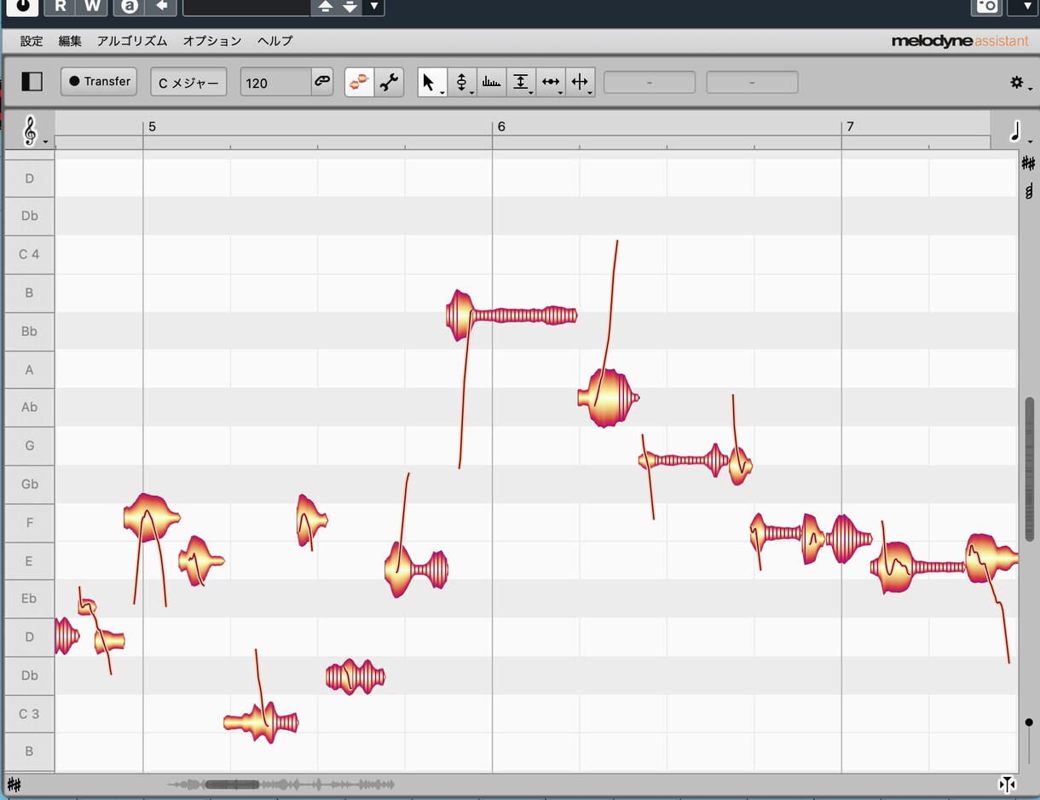Open the gear settings menu

pos(1019,83)
